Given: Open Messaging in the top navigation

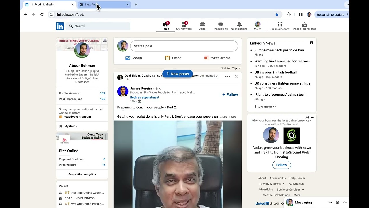Looking at the screenshot, I should coord(221,26).
